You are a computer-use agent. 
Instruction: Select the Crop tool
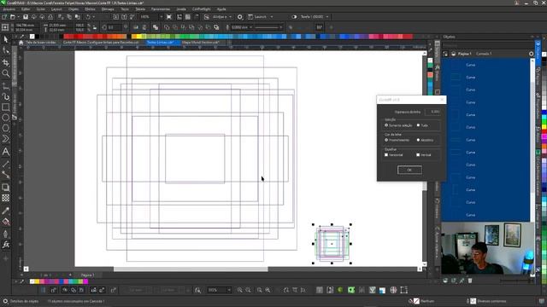click(x=6, y=62)
